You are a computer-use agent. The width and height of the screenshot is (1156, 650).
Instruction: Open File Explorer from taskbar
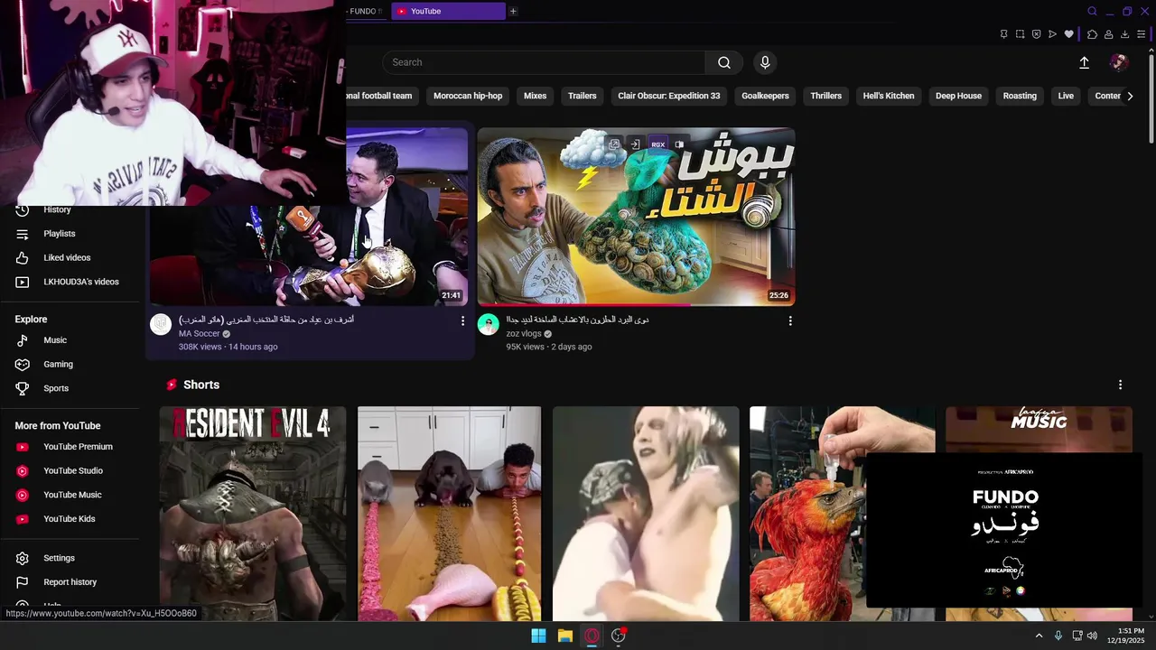click(564, 636)
